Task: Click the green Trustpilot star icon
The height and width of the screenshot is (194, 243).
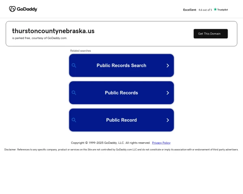Action: click(x=215, y=9)
